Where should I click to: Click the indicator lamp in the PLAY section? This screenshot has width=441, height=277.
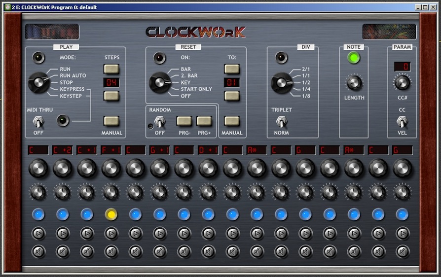pos(38,58)
